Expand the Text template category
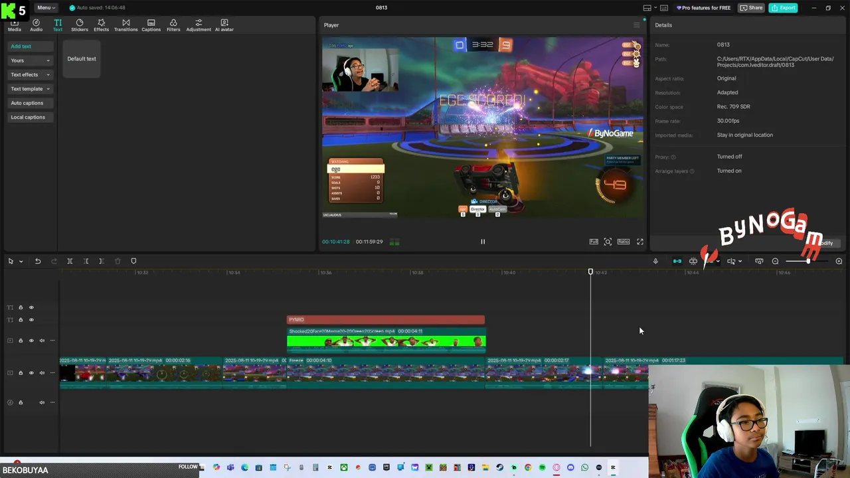The width and height of the screenshot is (850, 478). point(30,89)
